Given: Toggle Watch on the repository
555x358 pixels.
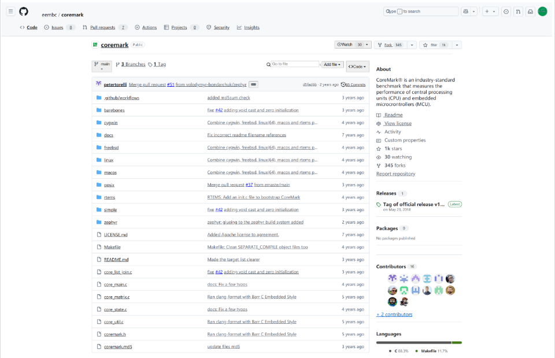Looking at the screenshot, I should pos(353,45).
